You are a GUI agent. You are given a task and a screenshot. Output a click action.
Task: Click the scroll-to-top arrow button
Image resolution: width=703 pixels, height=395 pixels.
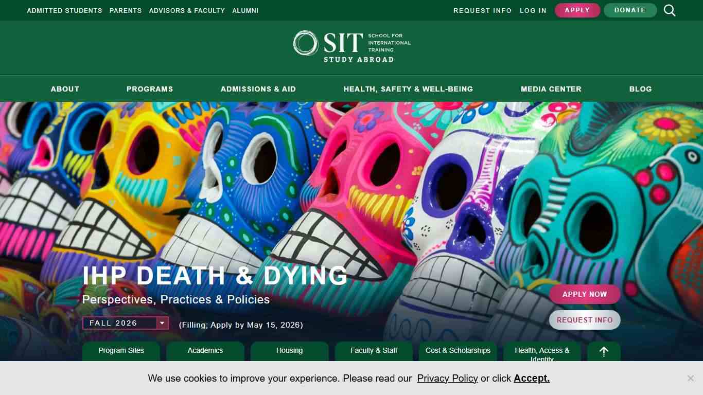click(x=603, y=351)
